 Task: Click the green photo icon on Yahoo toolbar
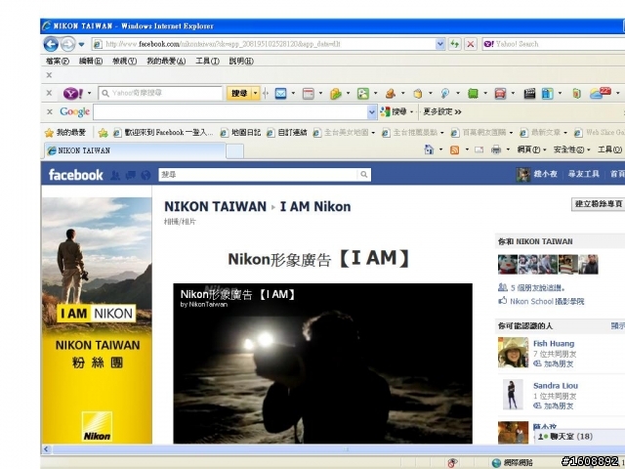363,94
